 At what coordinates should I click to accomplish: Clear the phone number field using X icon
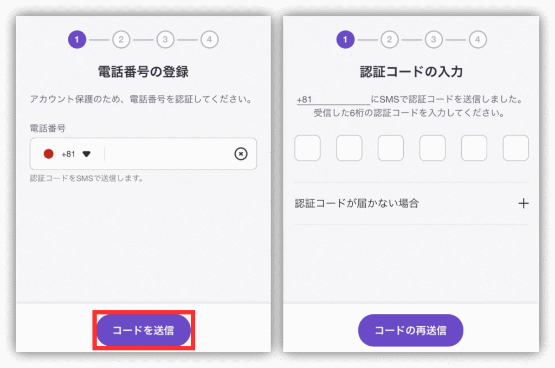coord(241,154)
